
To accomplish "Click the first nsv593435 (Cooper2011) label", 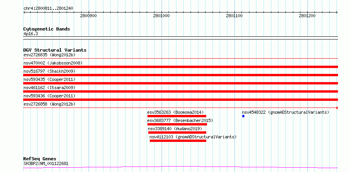I will point(49,79).
